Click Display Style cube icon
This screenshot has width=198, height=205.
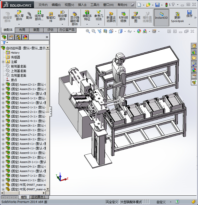tap(120, 31)
